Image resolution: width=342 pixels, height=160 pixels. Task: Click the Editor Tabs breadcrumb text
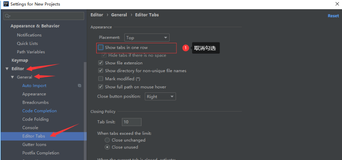pos(147,15)
